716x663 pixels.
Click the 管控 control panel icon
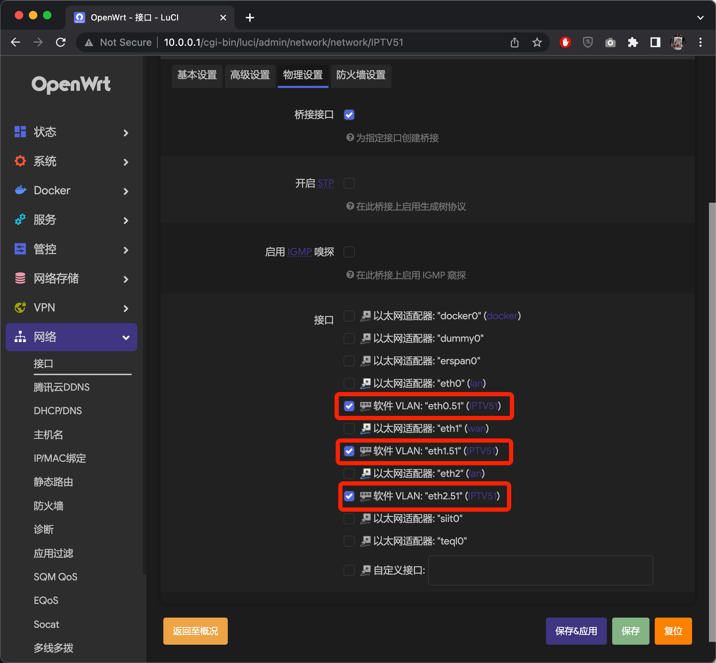click(20, 249)
